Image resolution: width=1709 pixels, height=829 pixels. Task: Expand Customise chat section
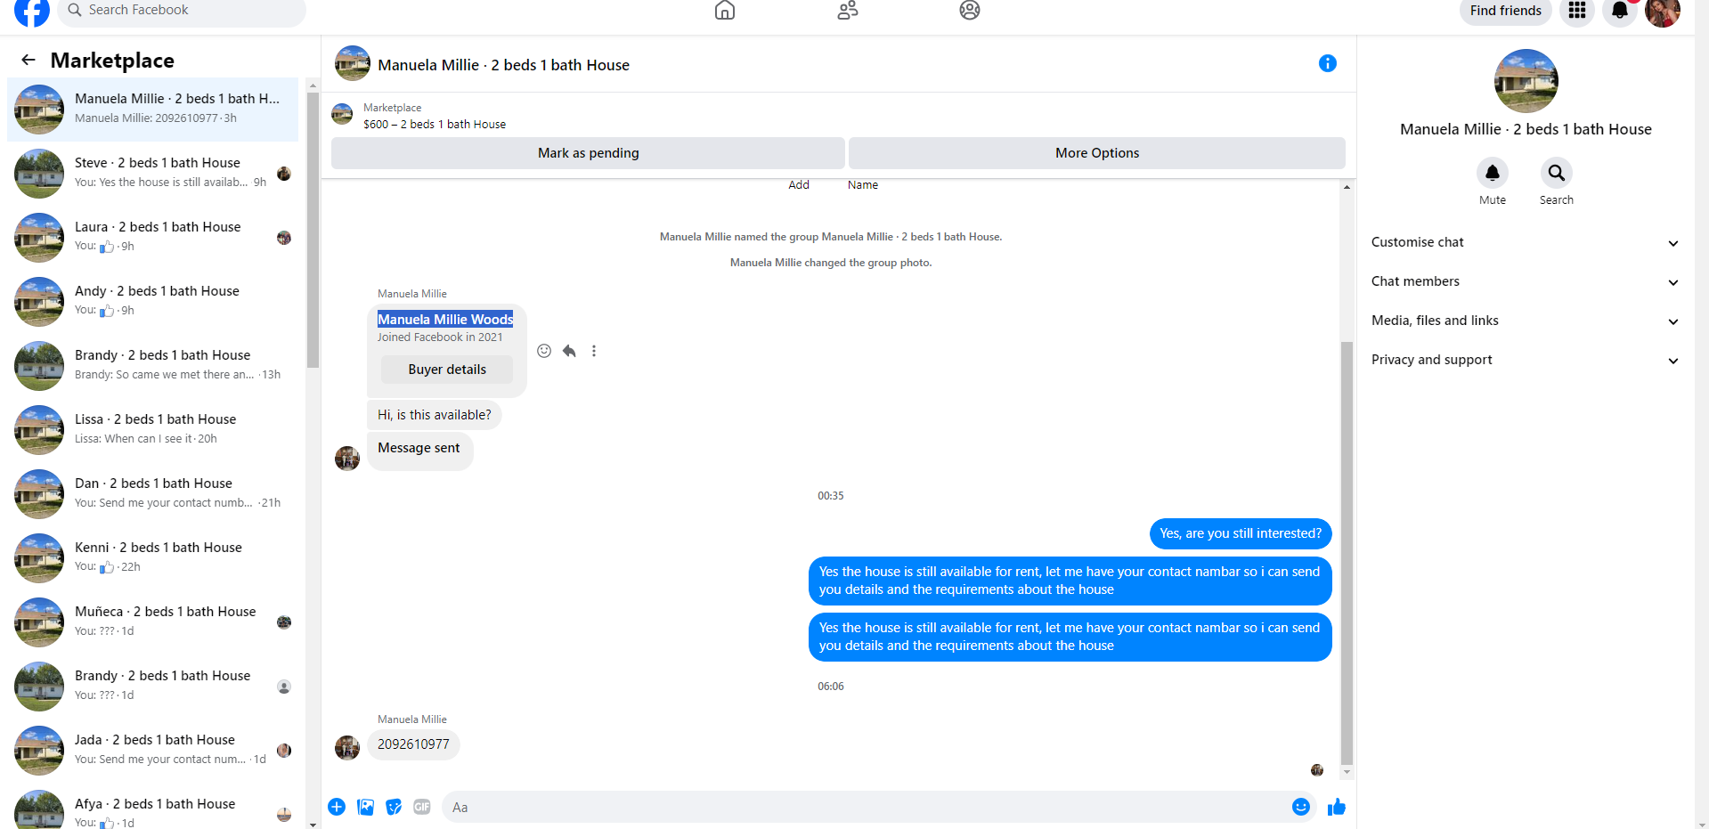coord(1525,242)
